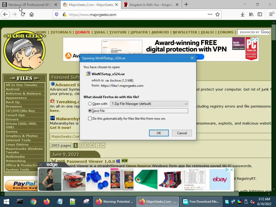Focus the Google enhanced search field
Image resolution: width=276 pixels, height=207 pixels.
(254, 32)
